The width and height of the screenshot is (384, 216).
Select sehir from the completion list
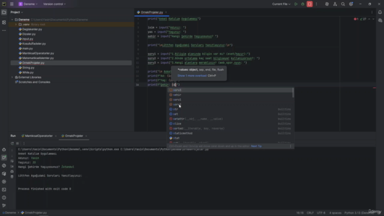pyautogui.click(x=230, y=95)
